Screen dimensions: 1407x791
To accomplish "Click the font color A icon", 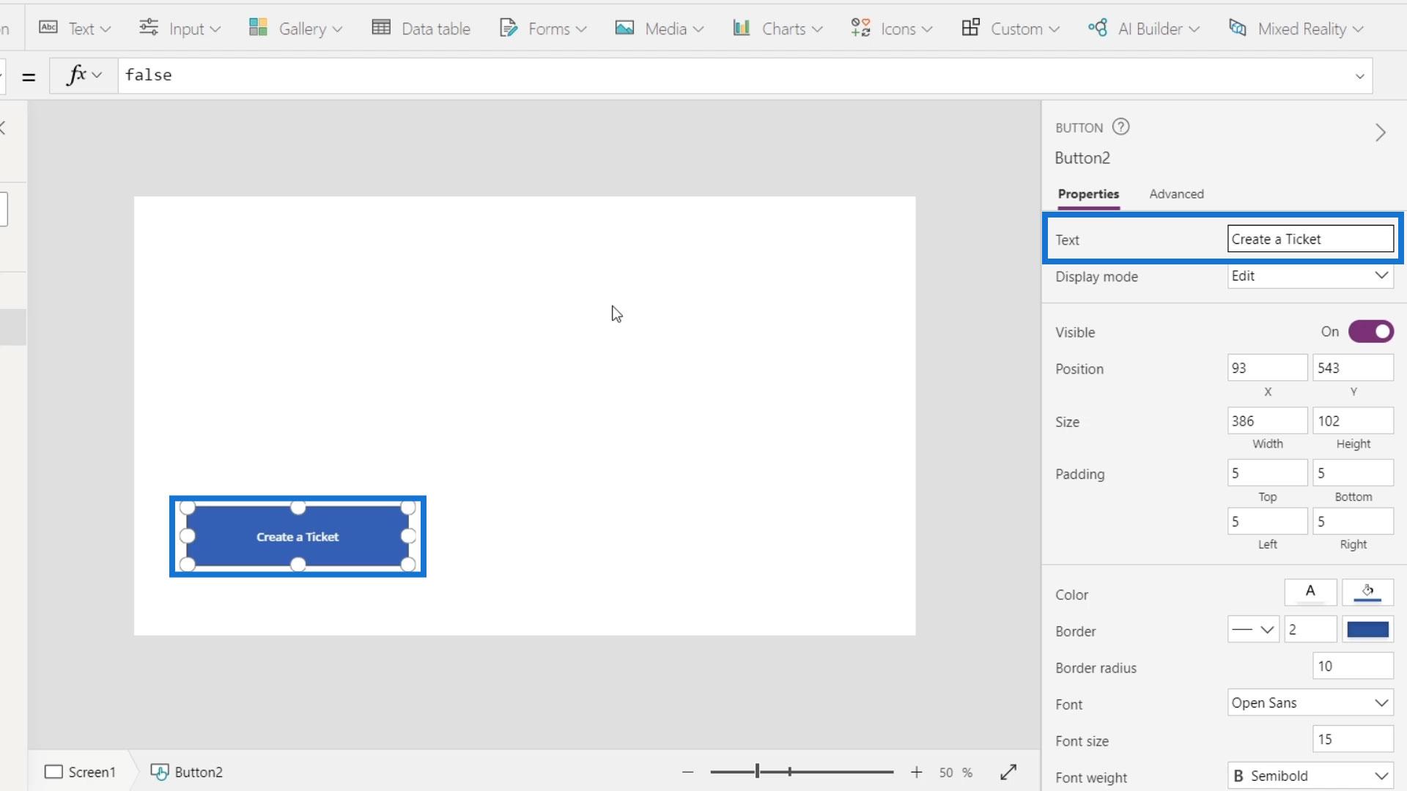I will (x=1310, y=592).
